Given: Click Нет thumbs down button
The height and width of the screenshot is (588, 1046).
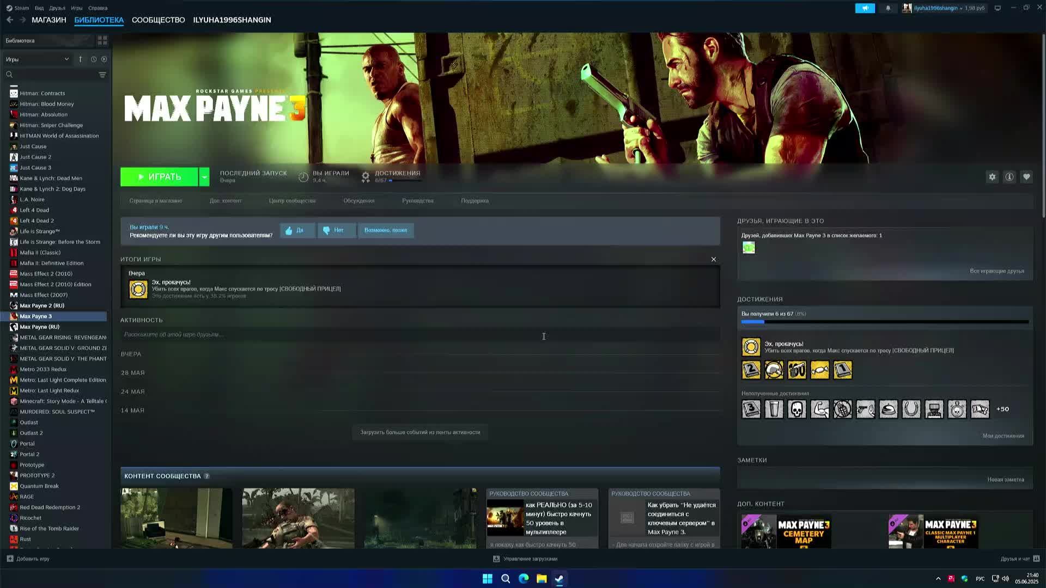Looking at the screenshot, I should coord(337,230).
